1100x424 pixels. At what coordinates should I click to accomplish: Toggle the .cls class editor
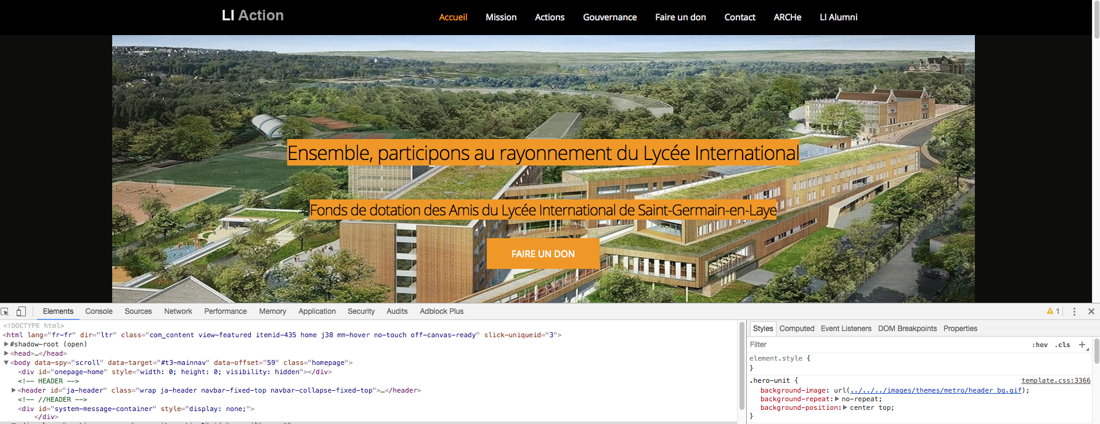[x=1062, y=345]
